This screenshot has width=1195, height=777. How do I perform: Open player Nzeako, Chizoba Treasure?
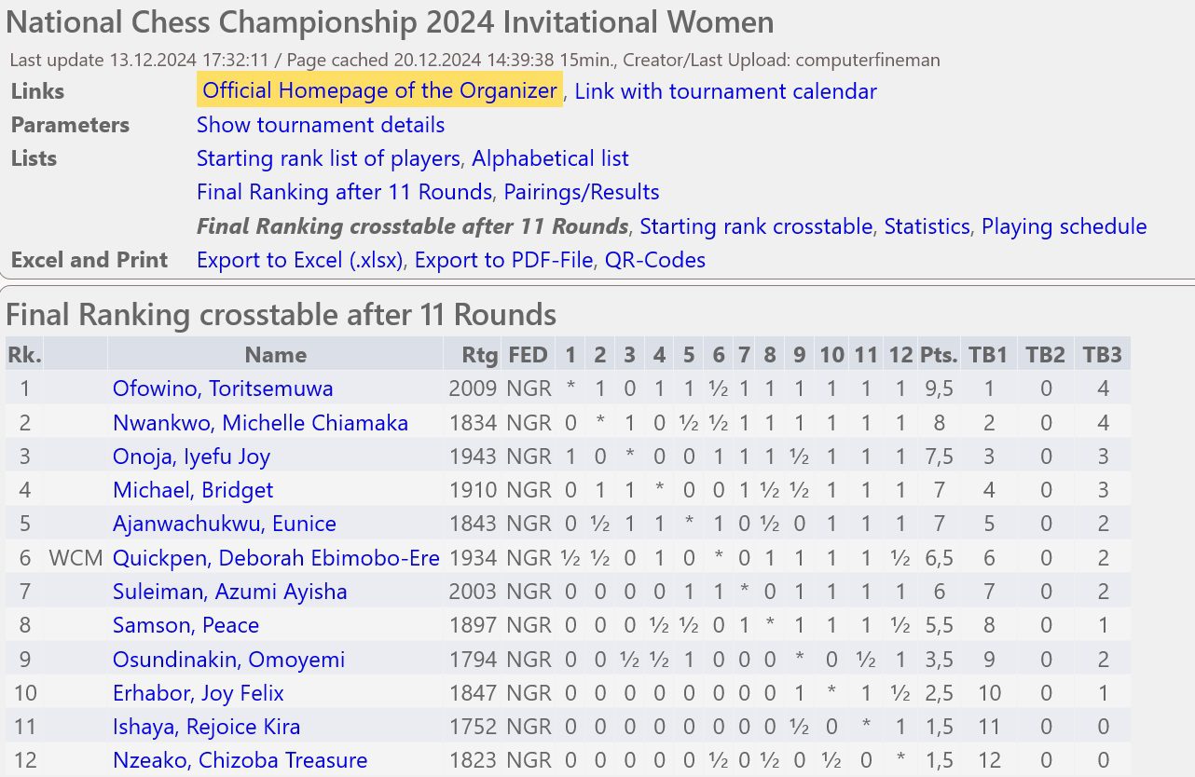240,760
